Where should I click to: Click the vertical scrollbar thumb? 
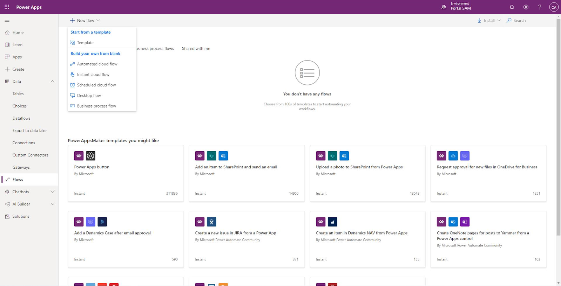pyautogui.click(x=558, y=127)
